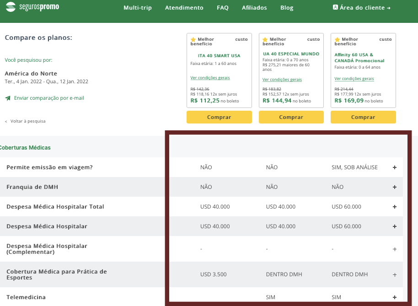The image size is (418, 306).
Task: Click back arrow beside Voltar à pesquisa
Action: (6, 121)
